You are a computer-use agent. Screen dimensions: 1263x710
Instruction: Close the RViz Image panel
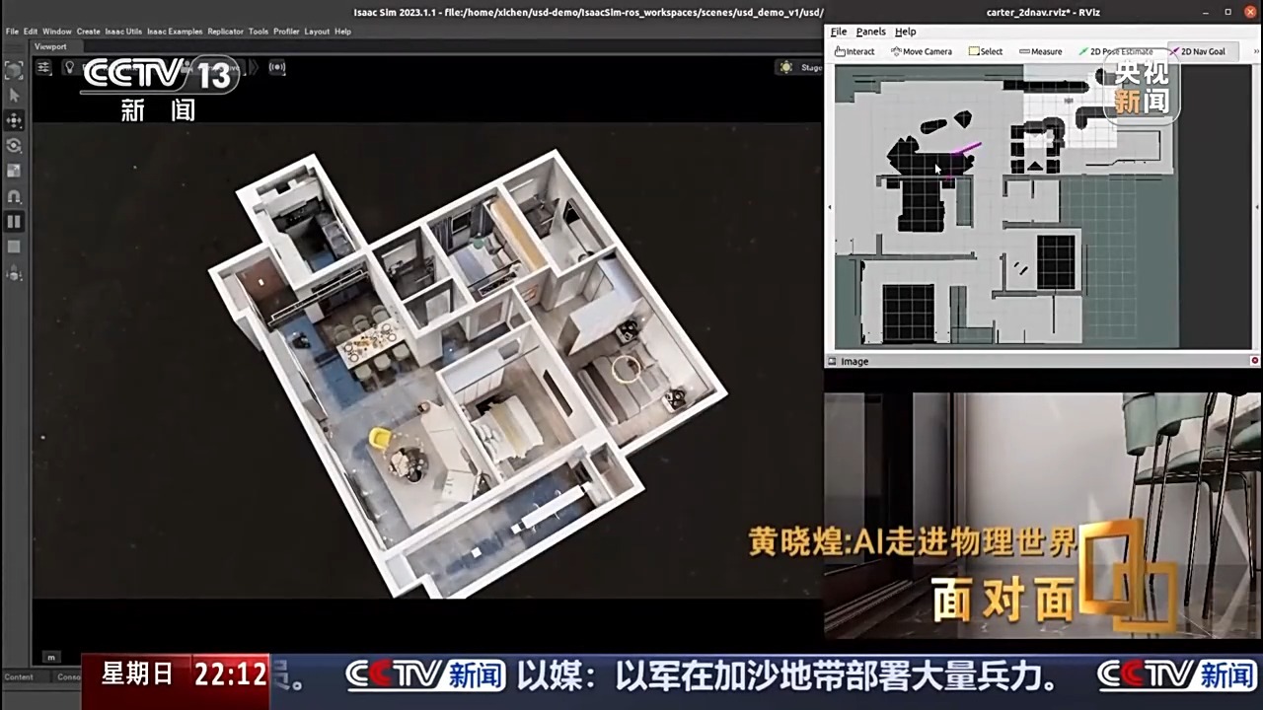pyautogui.click(x=1254, y=361)
